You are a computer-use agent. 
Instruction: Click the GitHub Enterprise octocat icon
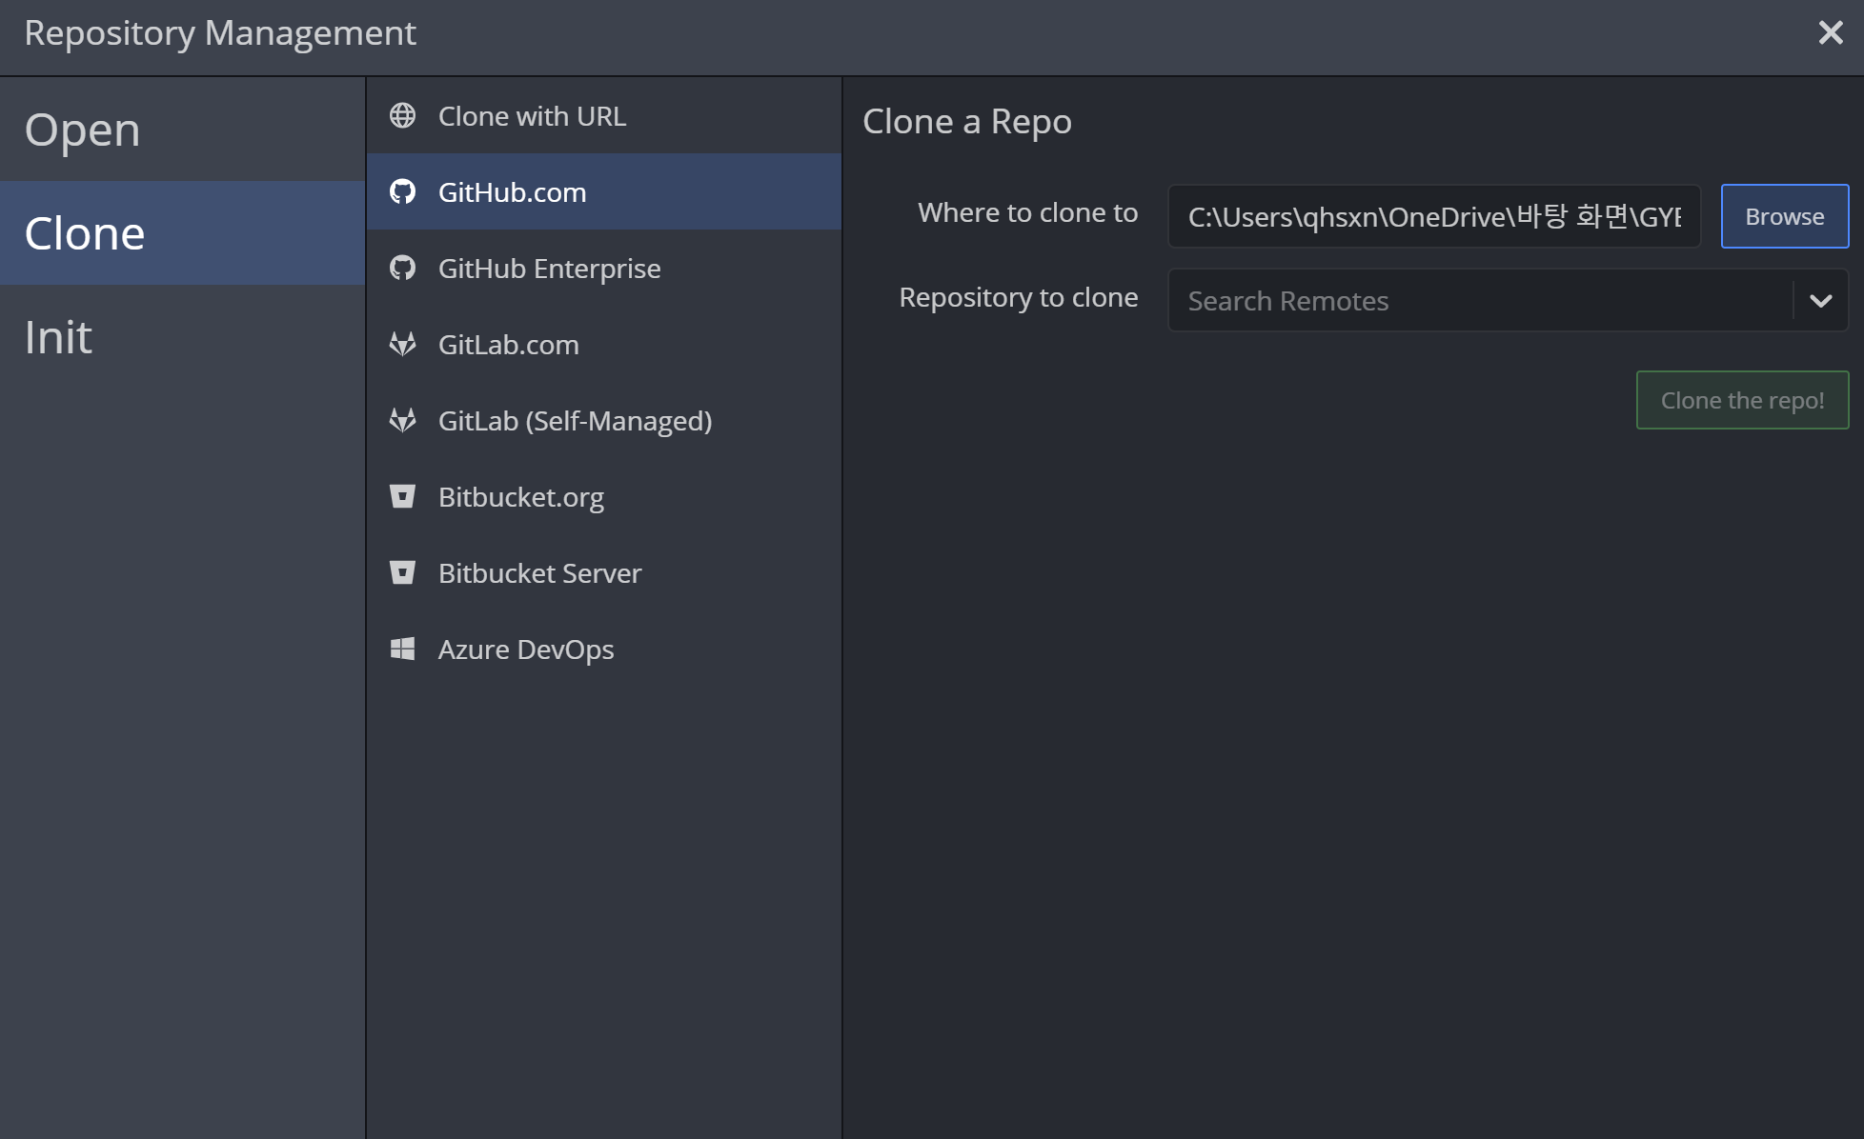click(402, 268)
